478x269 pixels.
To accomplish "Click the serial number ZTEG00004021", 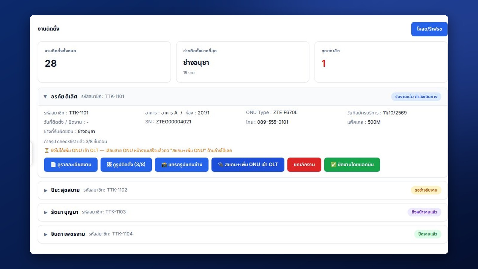I will point(174,122).
